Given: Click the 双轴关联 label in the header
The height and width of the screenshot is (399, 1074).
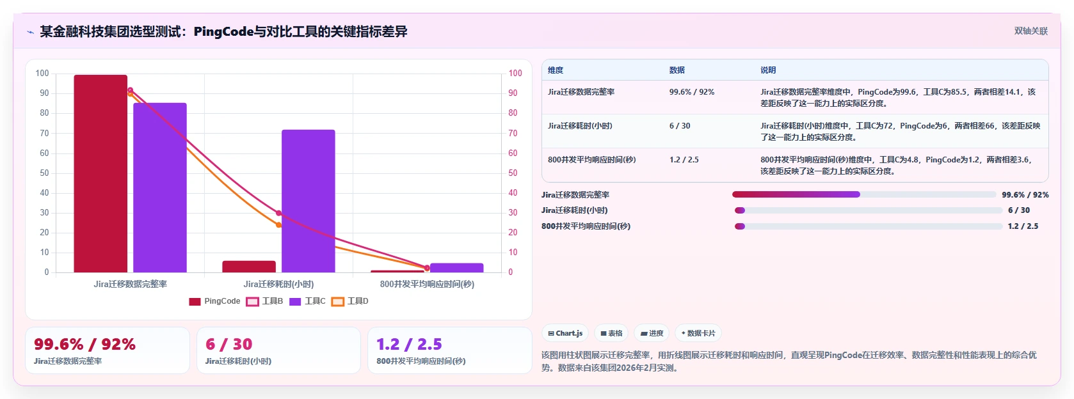Looking at the screenshot, I should point(1030,31).
